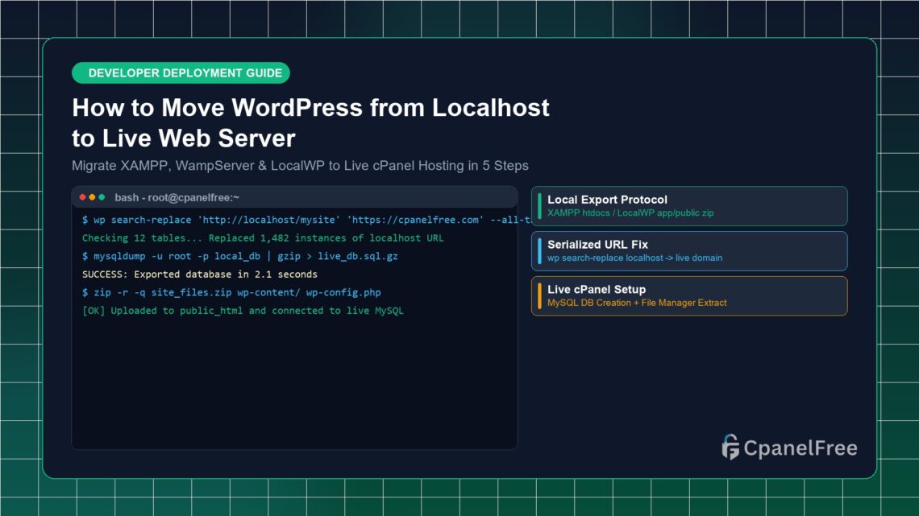This screenshot has width=919, height=516.
Task: Click the headline 'How to Move WordPress from Localhost'
Action: [310, 108]
